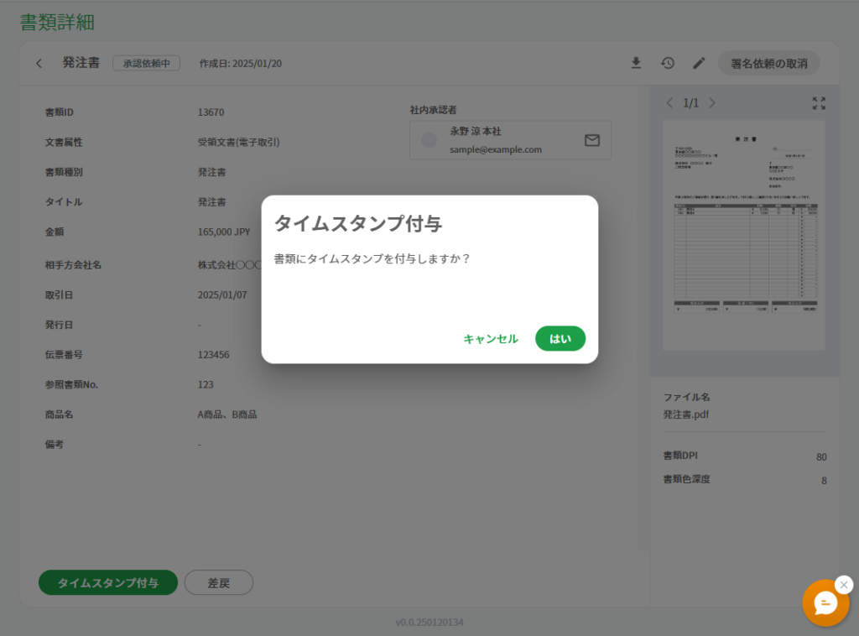Image resolution: width=859 pixels, height=636 pixels.
Task: Click キャンセル in the dialog
Action: pyautogui.click(x=491, y=339)
